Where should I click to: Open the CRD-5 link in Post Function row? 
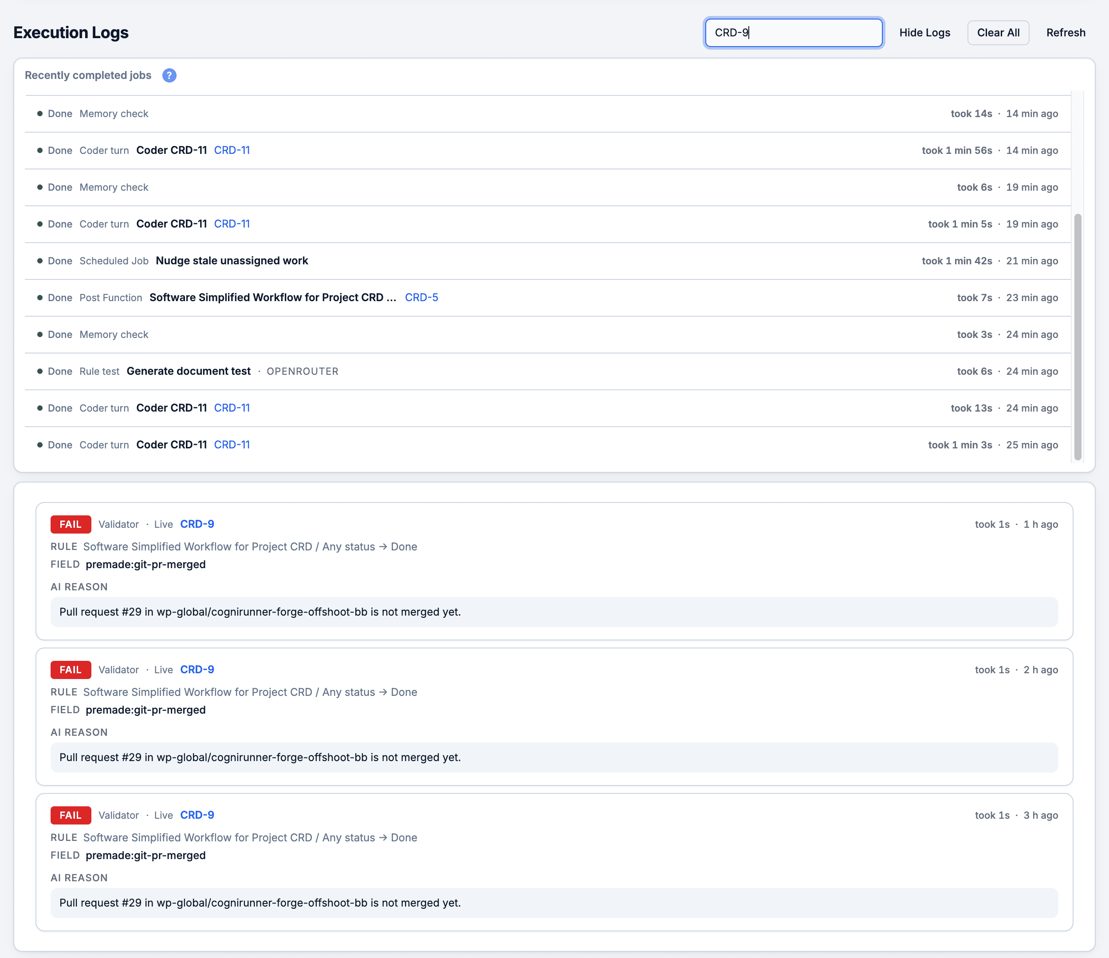click(421, 298)
